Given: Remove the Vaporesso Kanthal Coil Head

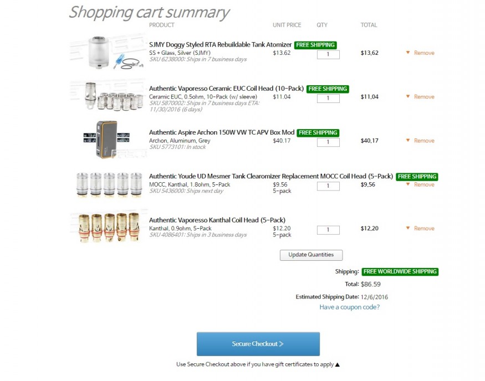Looking at the screenshot, I should 423,228.
